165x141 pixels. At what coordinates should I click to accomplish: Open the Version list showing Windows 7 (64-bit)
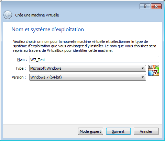click(88, 77)
